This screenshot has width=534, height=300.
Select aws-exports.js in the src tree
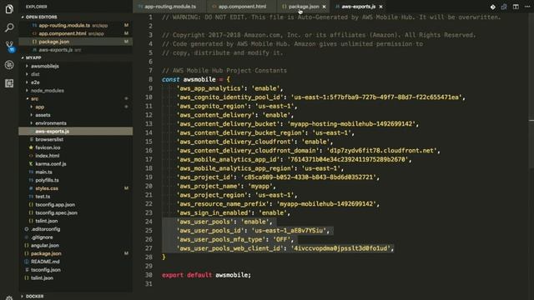(76, 132)
